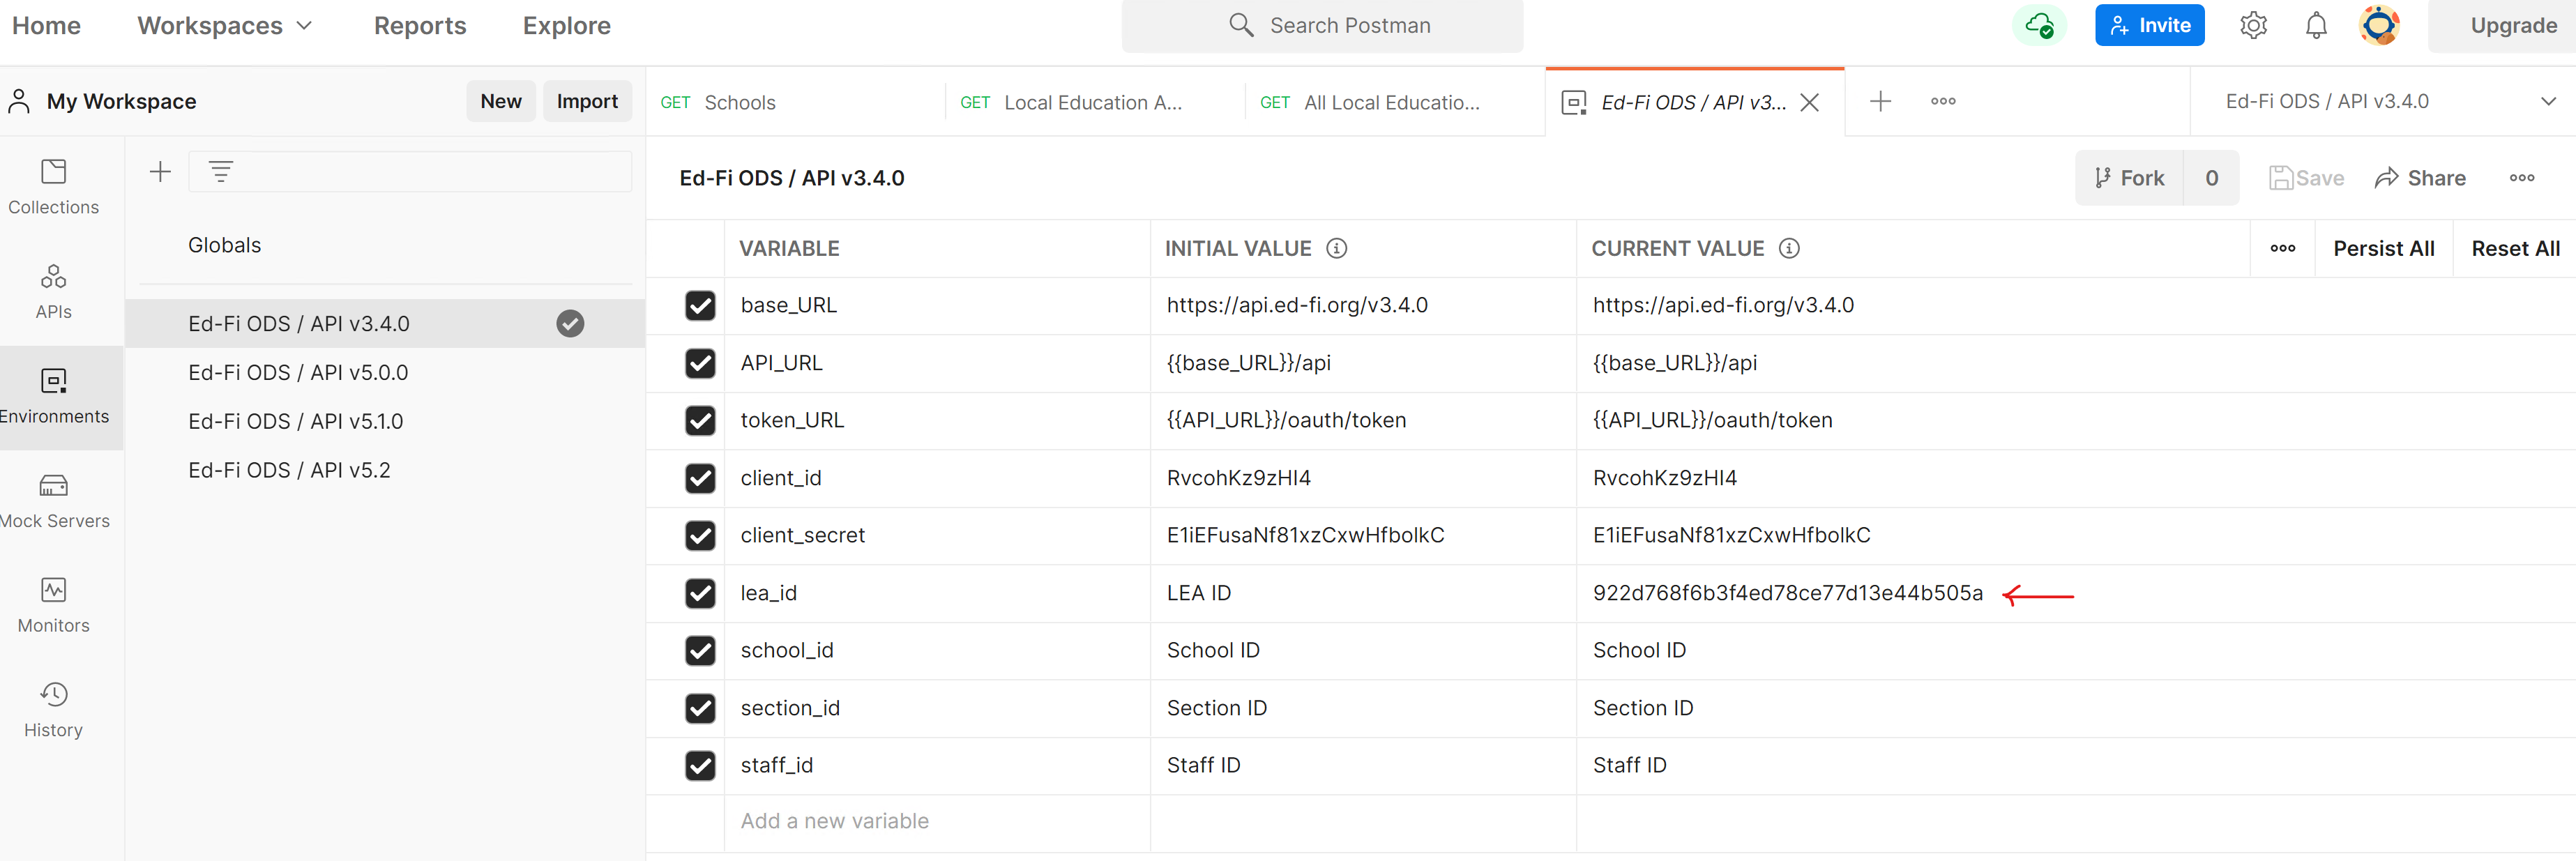Click the Invite button
Screen dimensions: 2576x861
pyautogui.click(x=2150, y=25)
